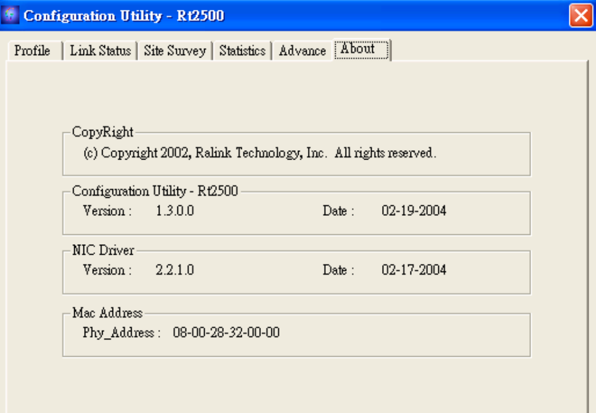Image resolution: width=596 pixels, height=413 pixels.
Task: Click the 'CopyRight' group heading
Action: point(103,132)
